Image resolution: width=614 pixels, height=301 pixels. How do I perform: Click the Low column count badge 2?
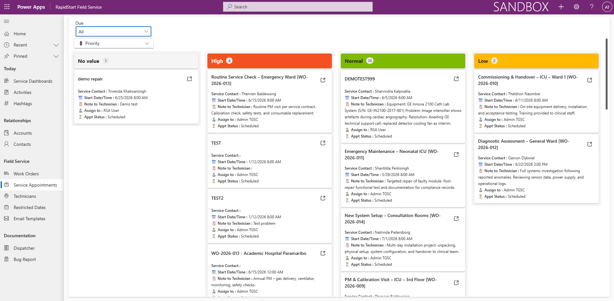tap(494, 61)
